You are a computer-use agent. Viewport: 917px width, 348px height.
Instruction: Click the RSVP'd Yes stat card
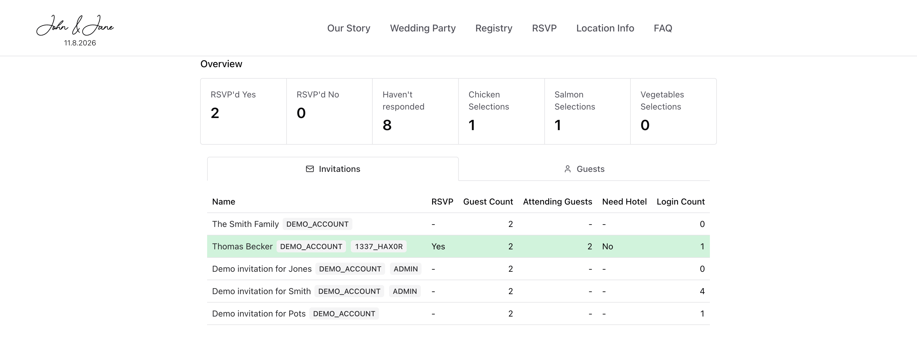click(x=244, y=111)
